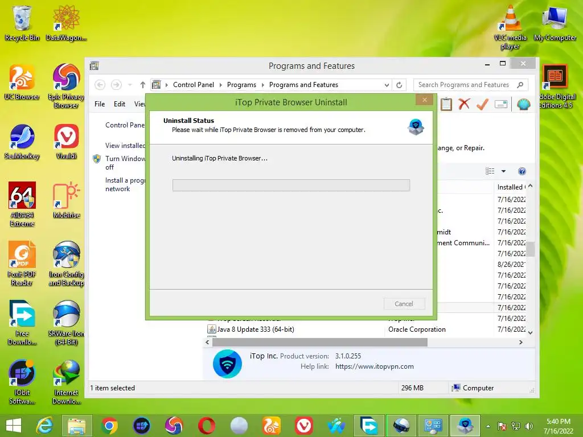Screen dimensions: 583x437
Task: Click the clipboard paste icon in toolbar
Action: [x=446, y=105]
